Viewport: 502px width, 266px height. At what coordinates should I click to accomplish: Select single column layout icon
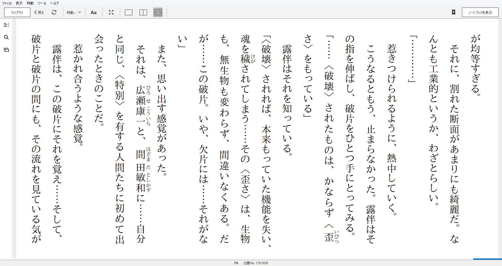[129, 12]
